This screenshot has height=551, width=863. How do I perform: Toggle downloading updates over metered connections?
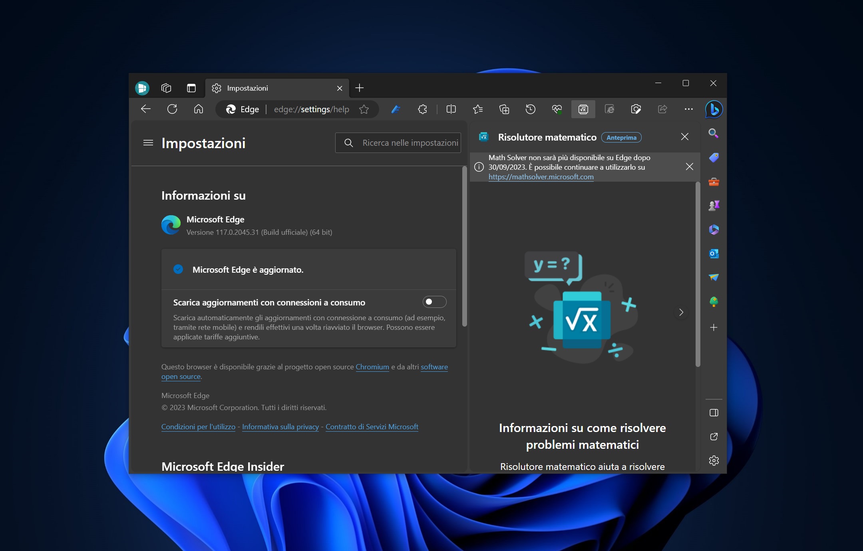click(434, 302)
